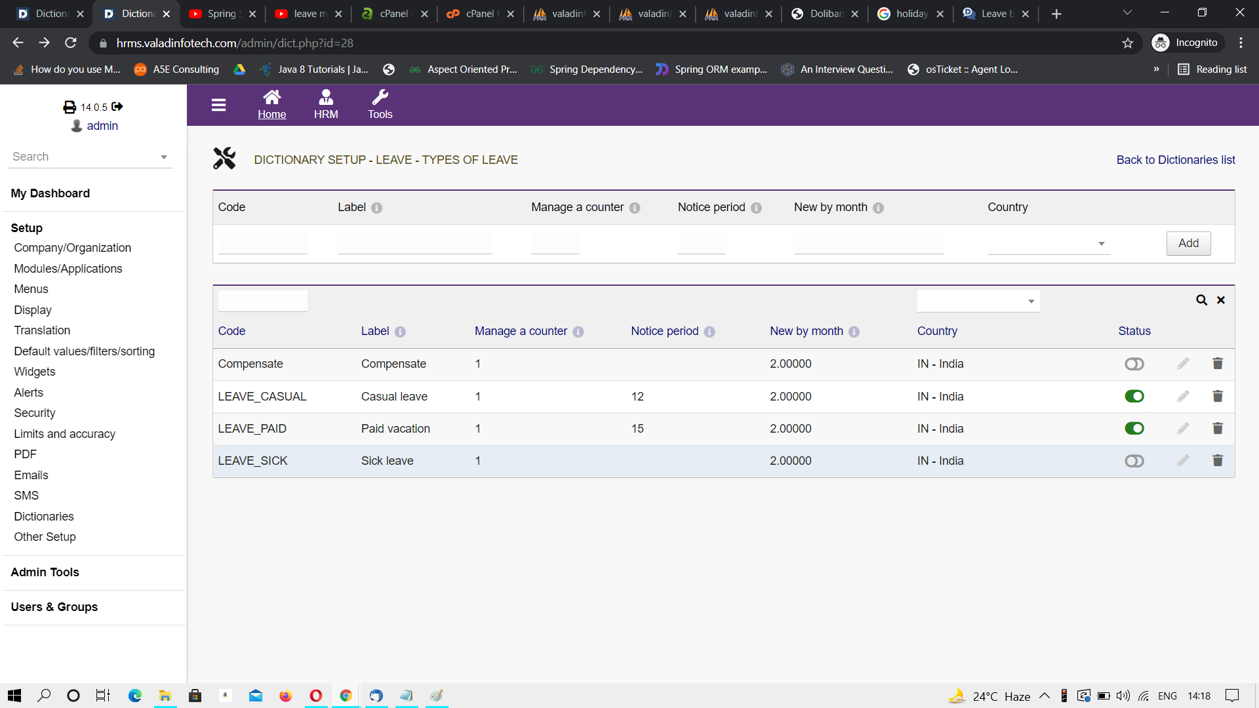
Task: Enable the Sick leave status toggle
Action: point(1134,461)
